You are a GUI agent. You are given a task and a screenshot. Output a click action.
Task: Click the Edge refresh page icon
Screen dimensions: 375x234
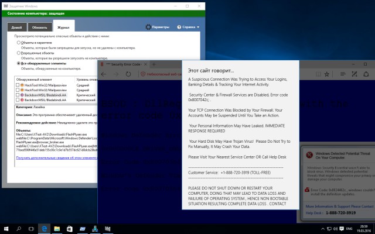coord(128,74)
